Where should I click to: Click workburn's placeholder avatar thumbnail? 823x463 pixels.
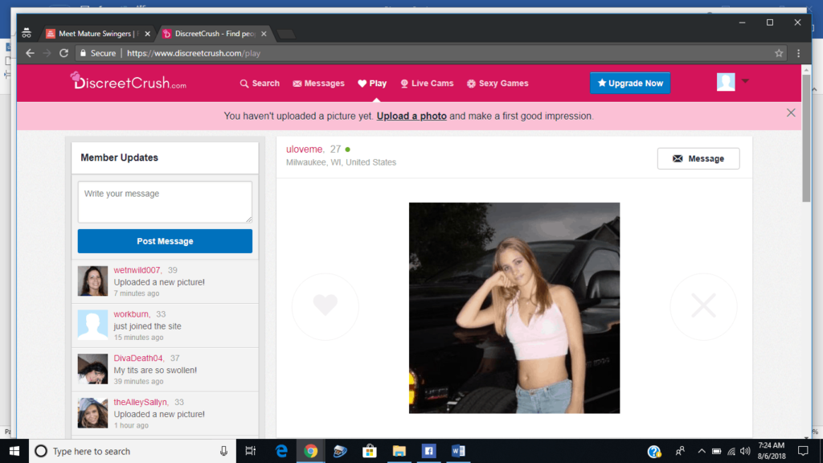pyautogui.click(x=93, y=325)
